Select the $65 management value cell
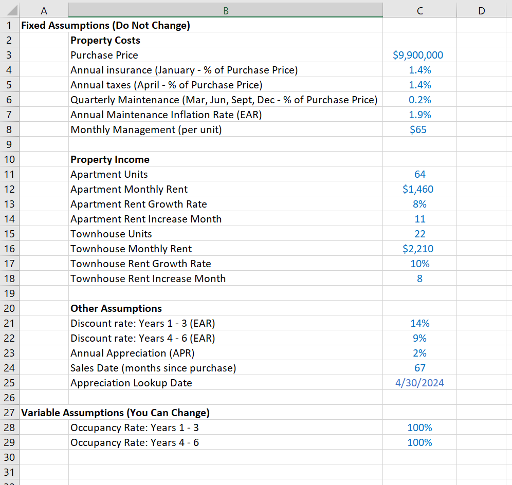Screen dimensions: 512x485 coord(419,129)
